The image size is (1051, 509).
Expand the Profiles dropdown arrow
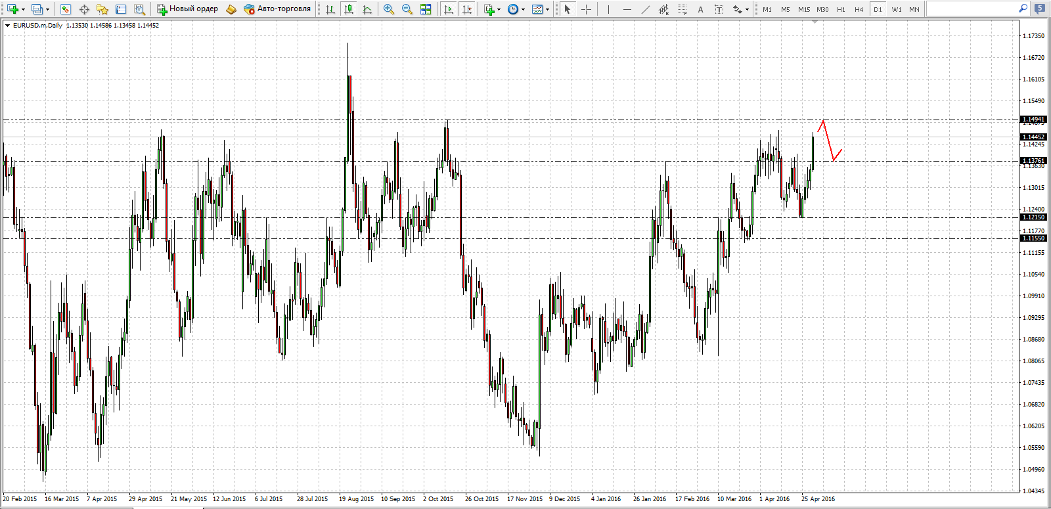pyautogui.click(x=47, y=10)
